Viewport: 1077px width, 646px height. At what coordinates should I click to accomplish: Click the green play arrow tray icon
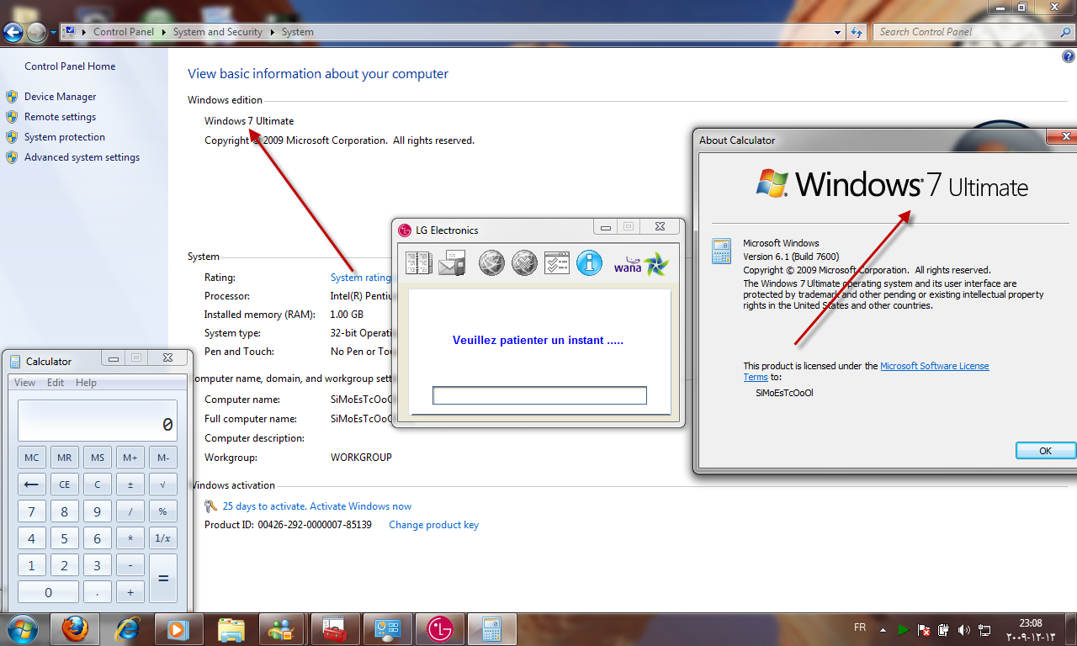pyautogui.click(x=903, y=629)
